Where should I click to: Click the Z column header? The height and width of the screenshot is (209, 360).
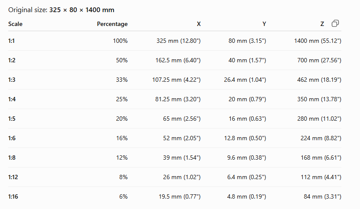[322, 24]
